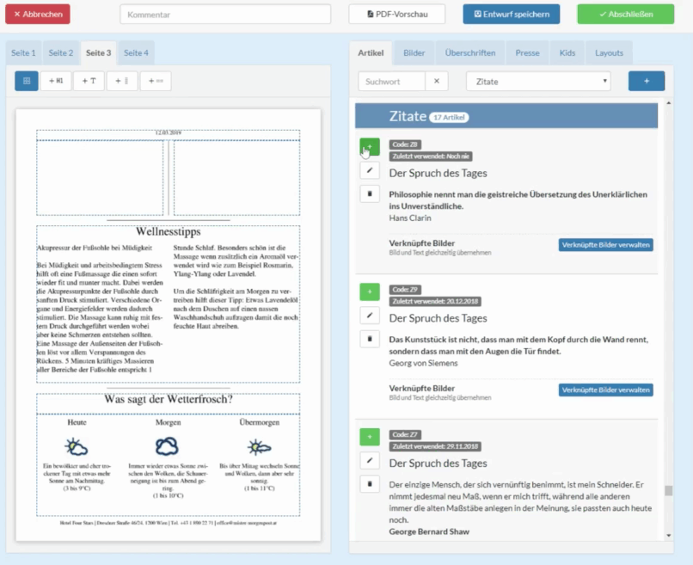Go to the Layouts tab
The width and height of the screenshot is (693, 565).
609,52
